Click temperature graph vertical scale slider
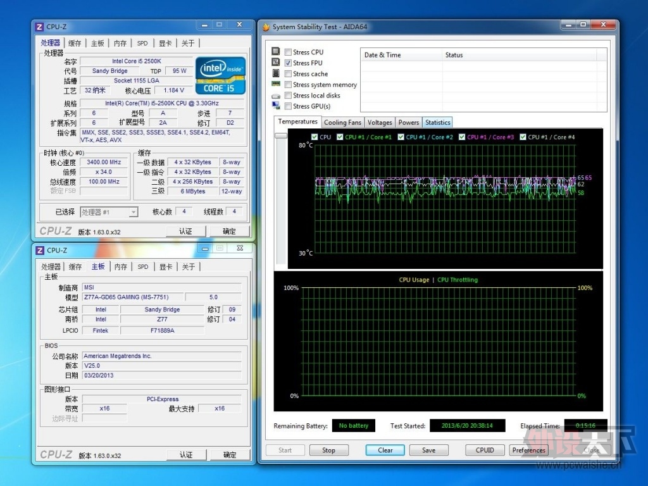Image resolution: width=648 pixels, height=486 pixels. [x=281, y=135]
